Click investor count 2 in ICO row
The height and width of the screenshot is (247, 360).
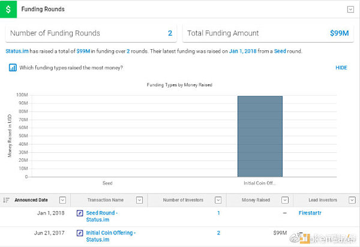tap(218, 233)
